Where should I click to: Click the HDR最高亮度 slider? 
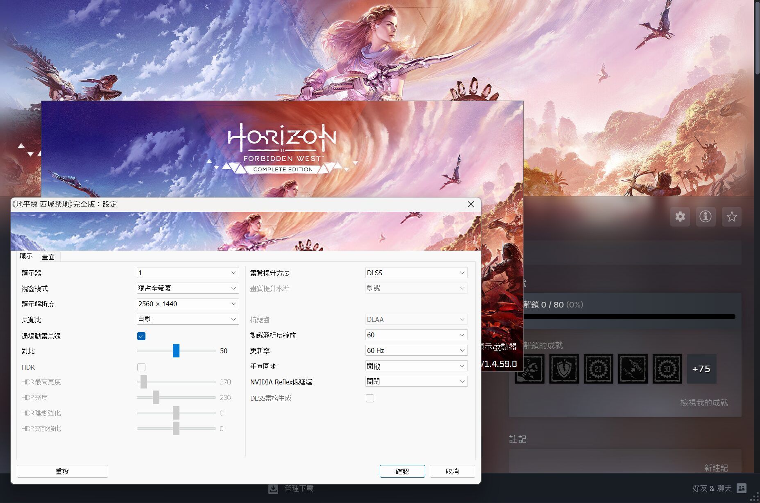[176, 382]
